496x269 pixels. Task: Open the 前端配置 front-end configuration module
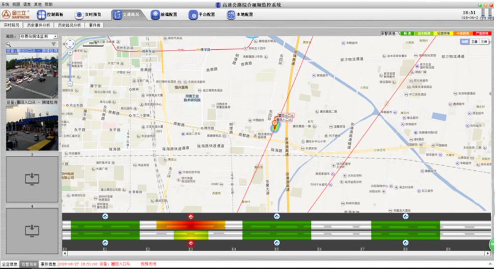[x=164, y=15]
